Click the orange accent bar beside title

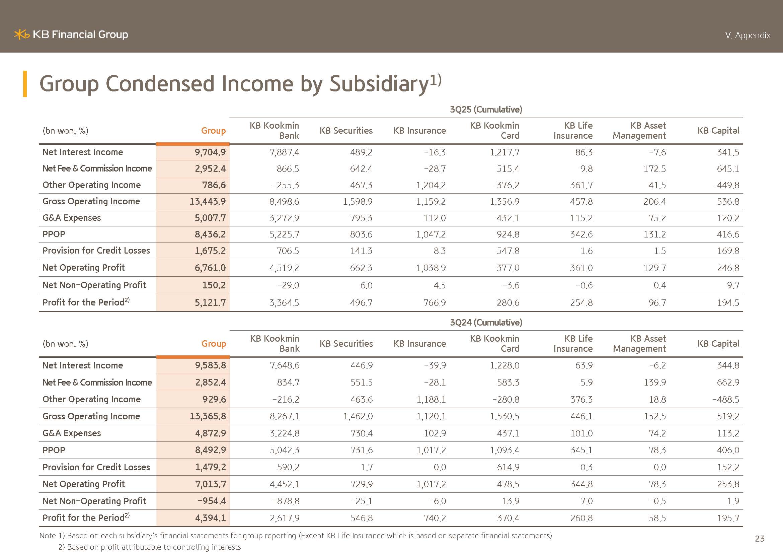click(25, 84)
